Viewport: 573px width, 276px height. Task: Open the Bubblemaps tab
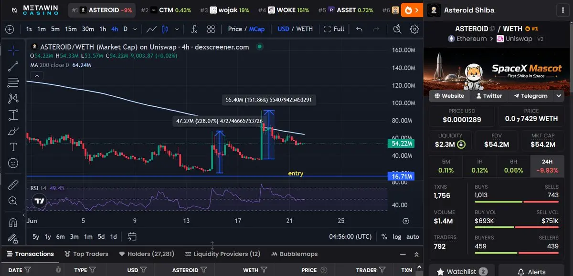tap(294, 254)
